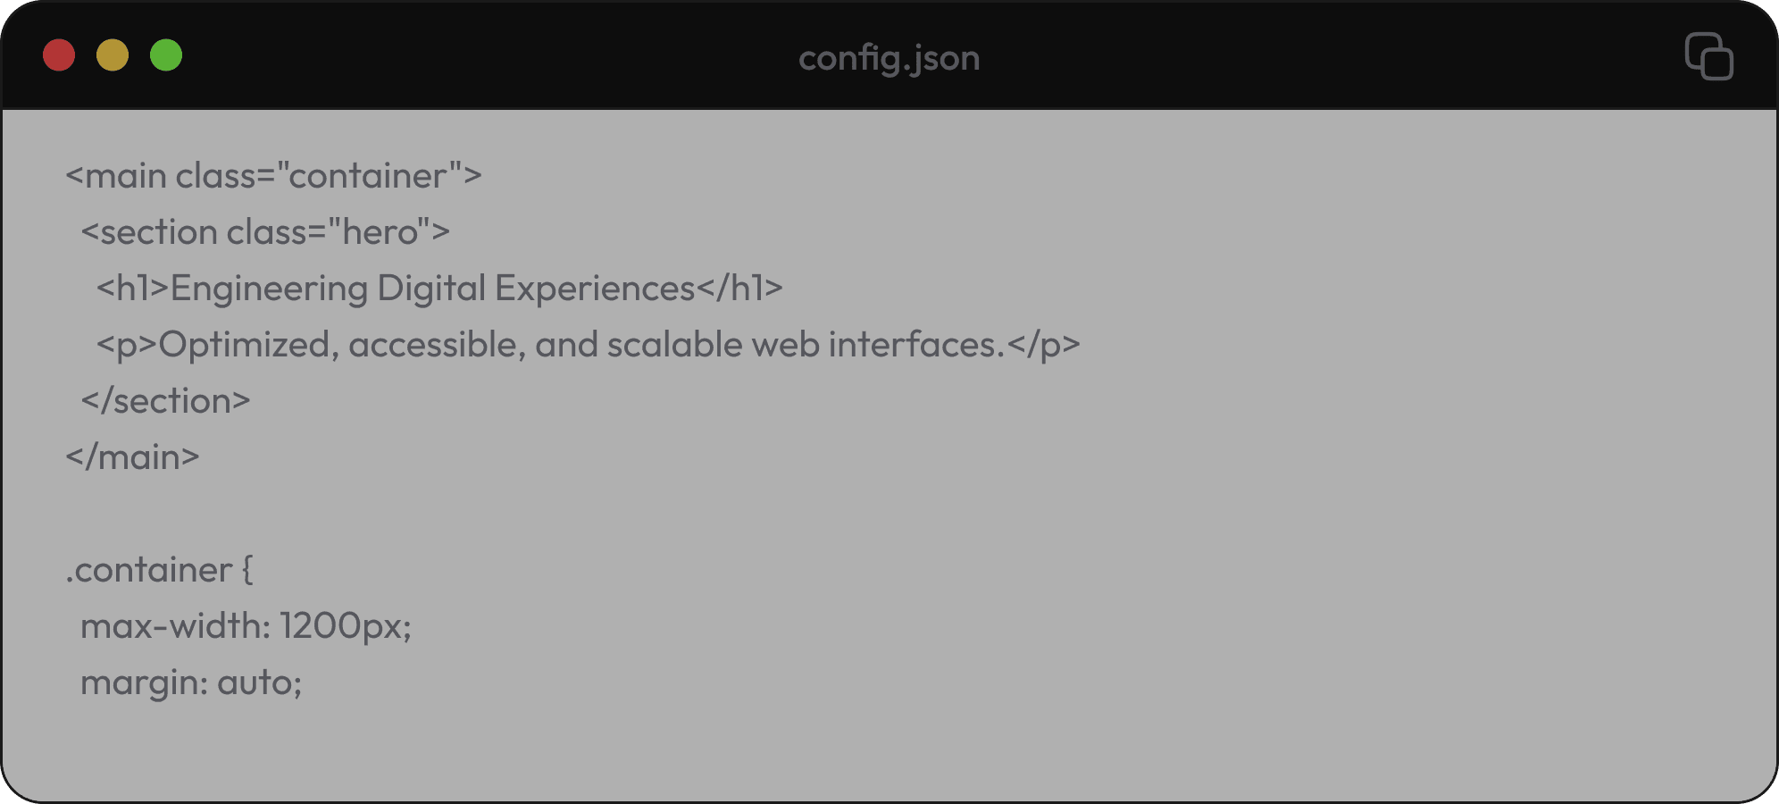Click the margin auto declaration
1779x804 pixels.
coord(190,682)
